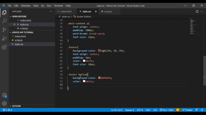Open script.js in project folder tree
The image size is (206, 115).
tap(19, 40)
